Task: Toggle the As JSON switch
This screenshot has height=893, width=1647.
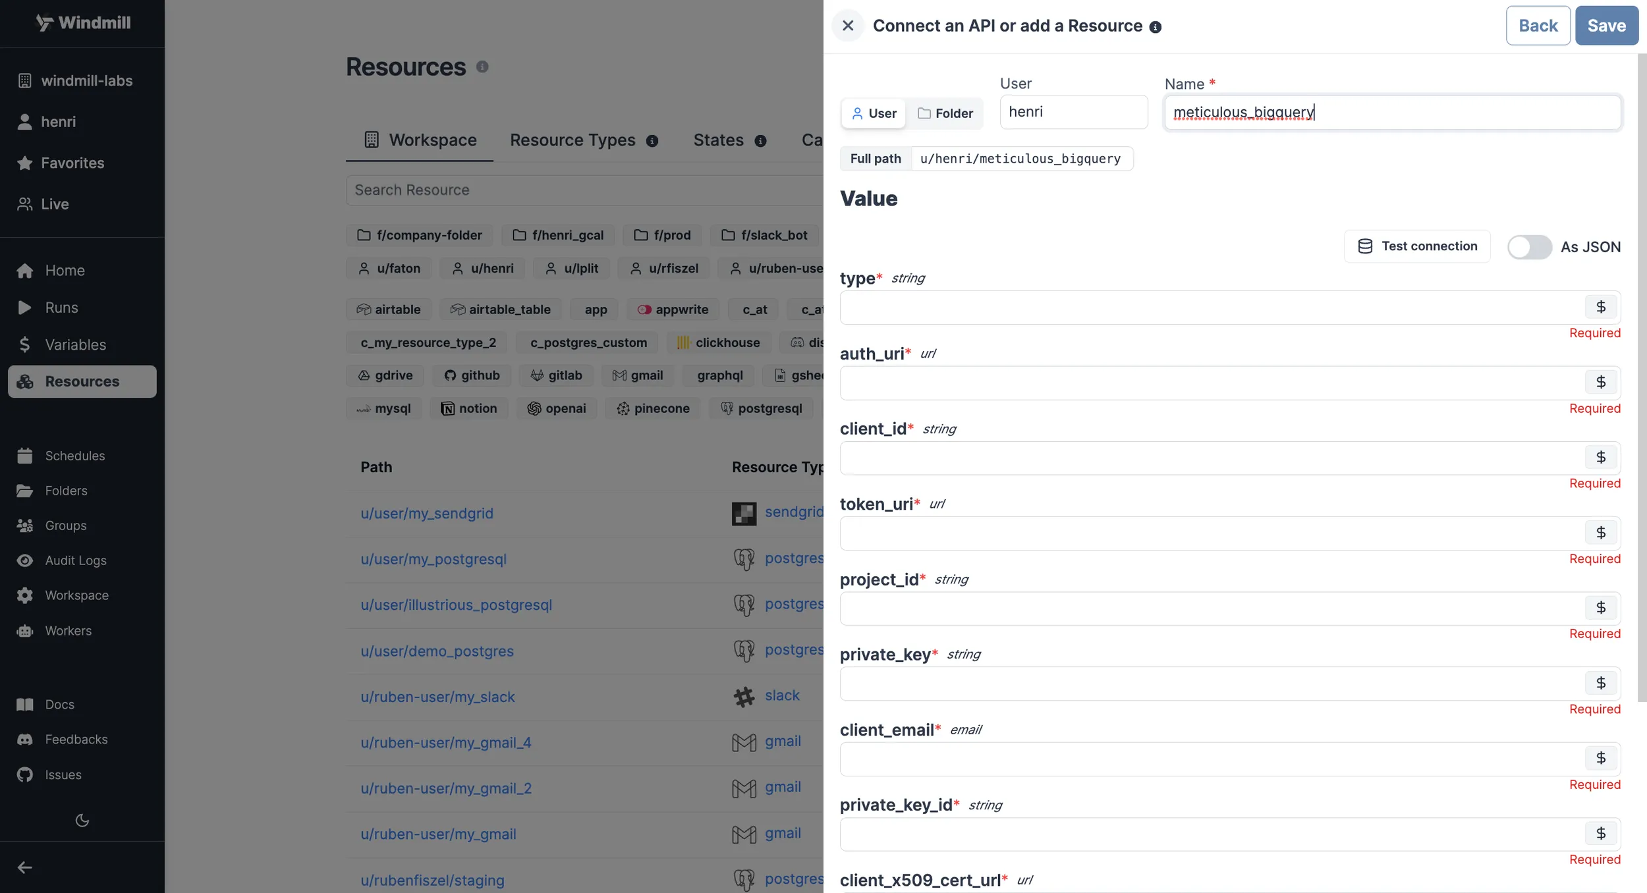Action: 1527,245
